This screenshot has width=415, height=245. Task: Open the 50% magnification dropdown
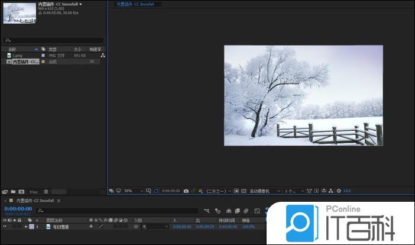[x=134, y=191]
